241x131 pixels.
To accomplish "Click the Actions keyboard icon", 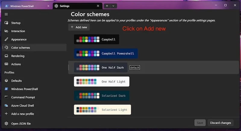I will [x=6, y=64].
